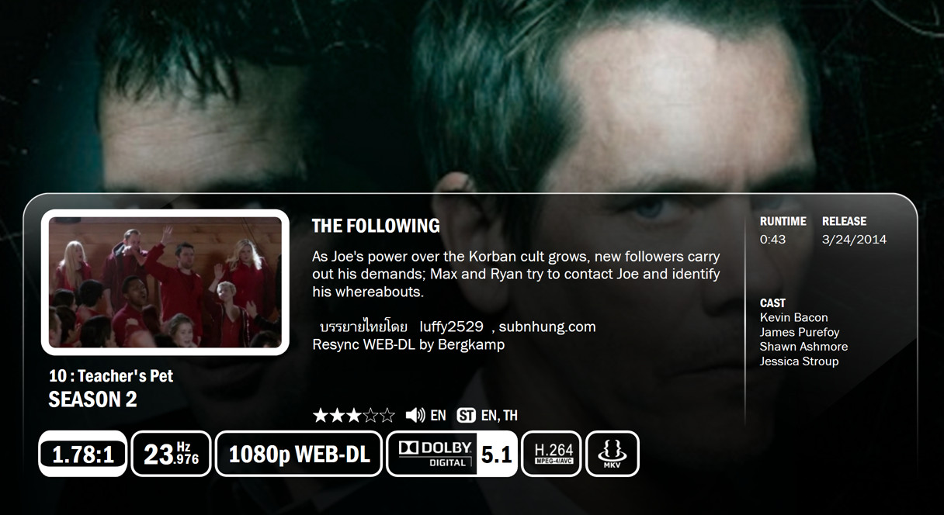The height and width of the screenshot is (515, 944).
Task: Open the Teacher's Pet episode thumbnail
Action: 165,282
